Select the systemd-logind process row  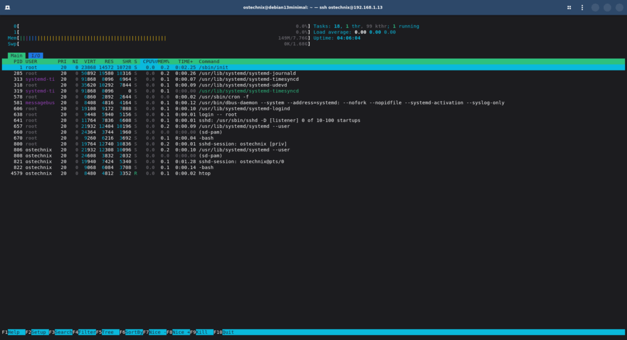click(x=313, y=108)
